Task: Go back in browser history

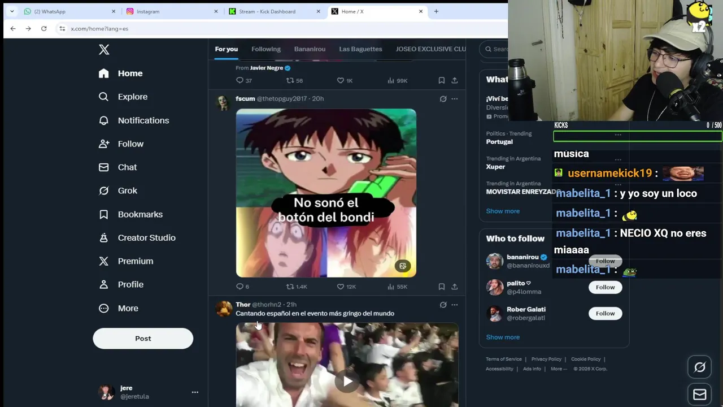Action: tap(13, 28)
